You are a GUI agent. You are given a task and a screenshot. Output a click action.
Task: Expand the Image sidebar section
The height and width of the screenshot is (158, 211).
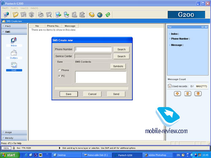(x=14, y=132)
